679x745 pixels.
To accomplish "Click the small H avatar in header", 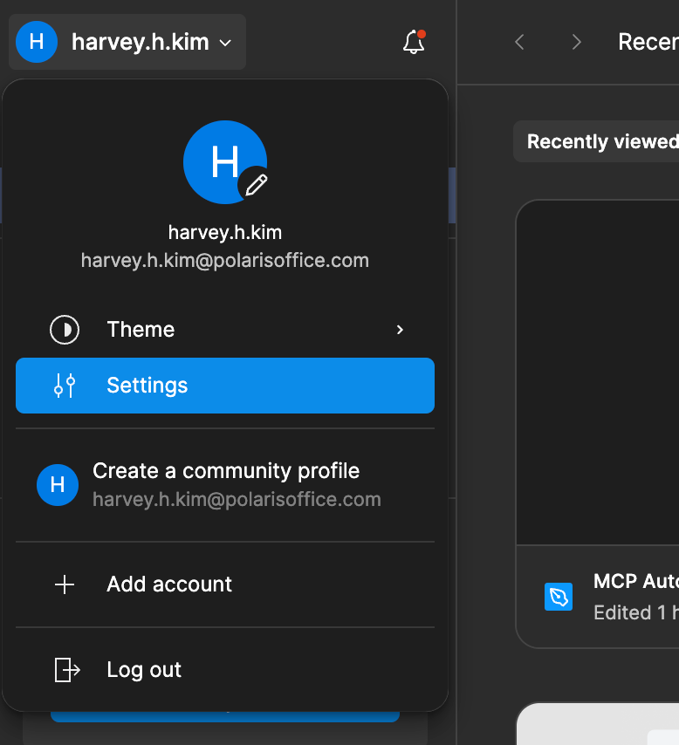I will click(x=37, y=42).
